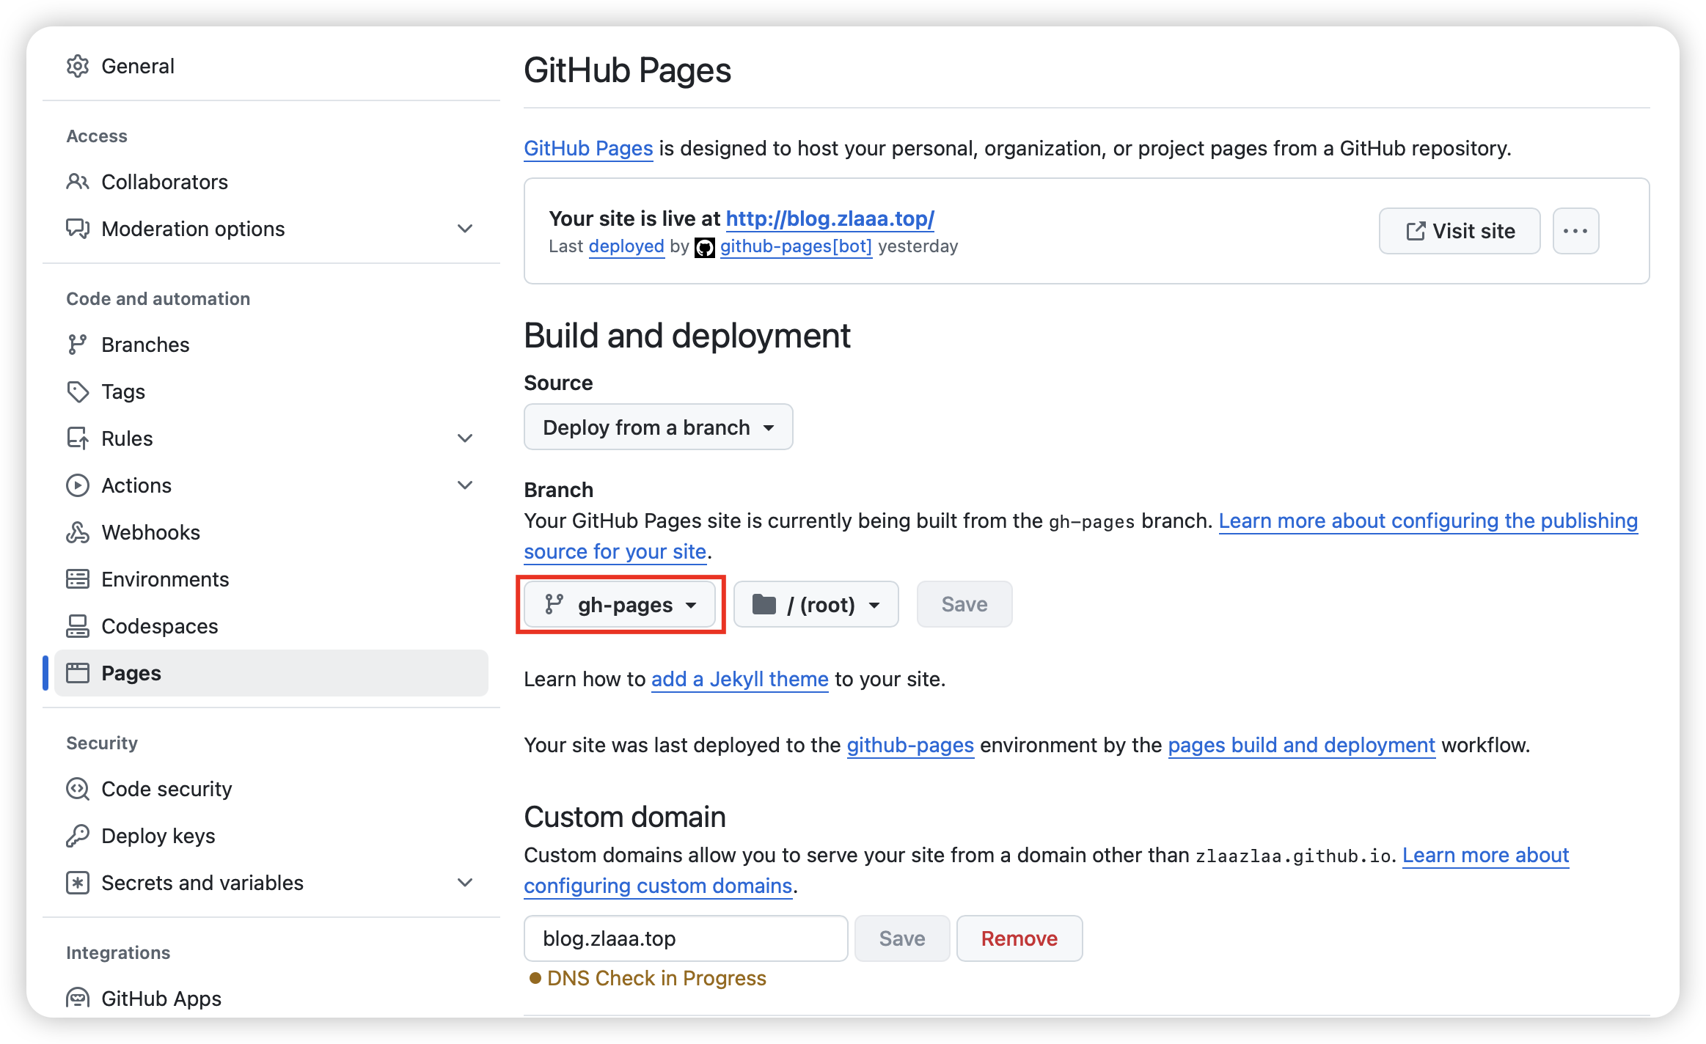Remove the custom domain
The width and height of the screenshot is (1706, 1044).
1019,938
